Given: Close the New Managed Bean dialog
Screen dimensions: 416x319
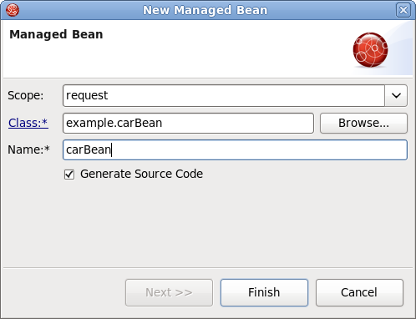Looking at the screenshot, I should (403, 10).
